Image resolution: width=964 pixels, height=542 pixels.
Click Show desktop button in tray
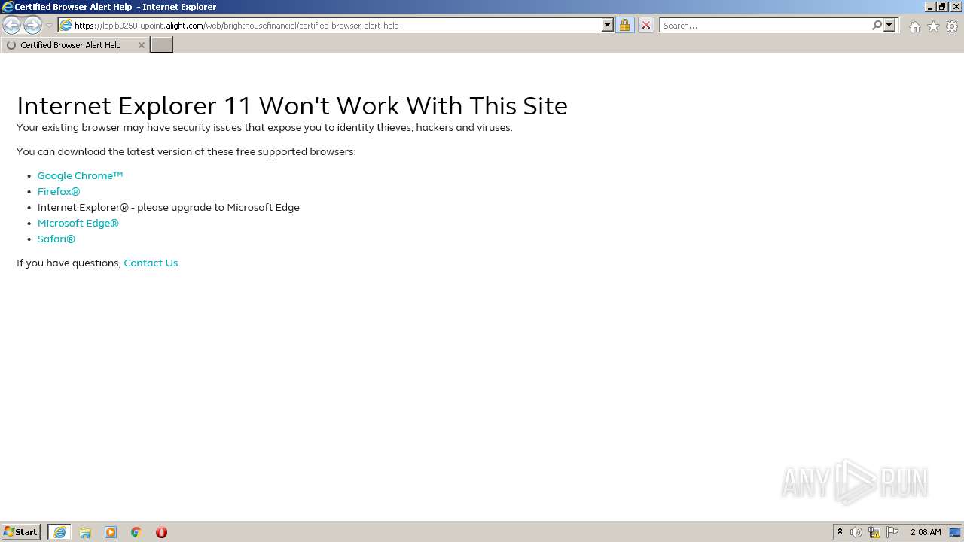[955, 532]
